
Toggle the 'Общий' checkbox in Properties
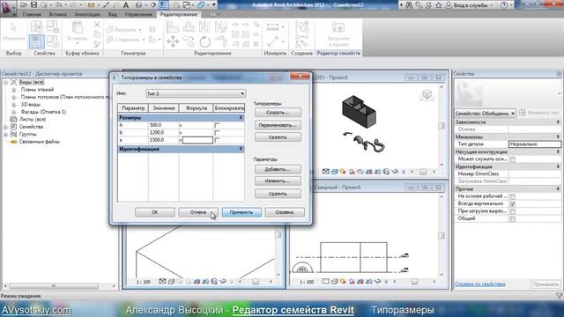pyautogui.click(x=513, y=219)
